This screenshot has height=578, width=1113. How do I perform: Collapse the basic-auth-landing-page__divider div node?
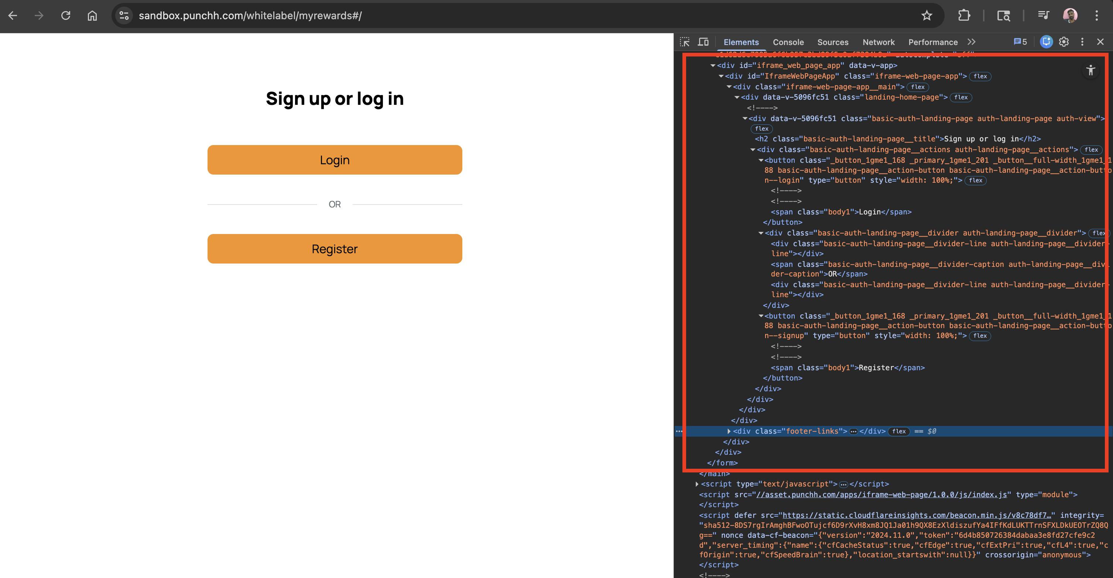pos(761,233)
